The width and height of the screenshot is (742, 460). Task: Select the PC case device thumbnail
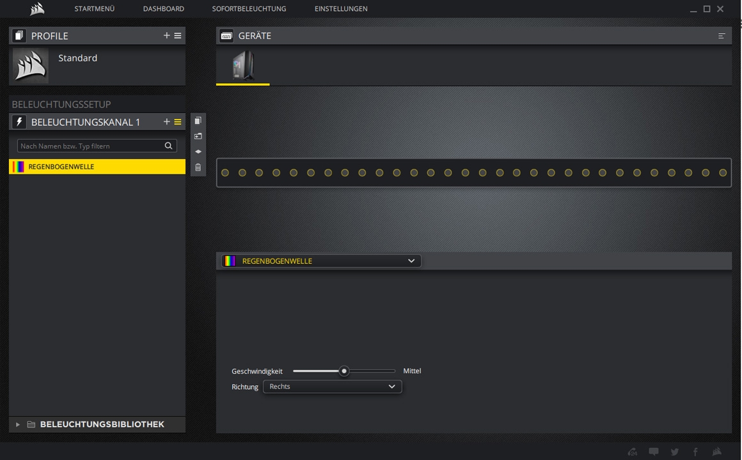pyautogui.click(x=243, y=65)
